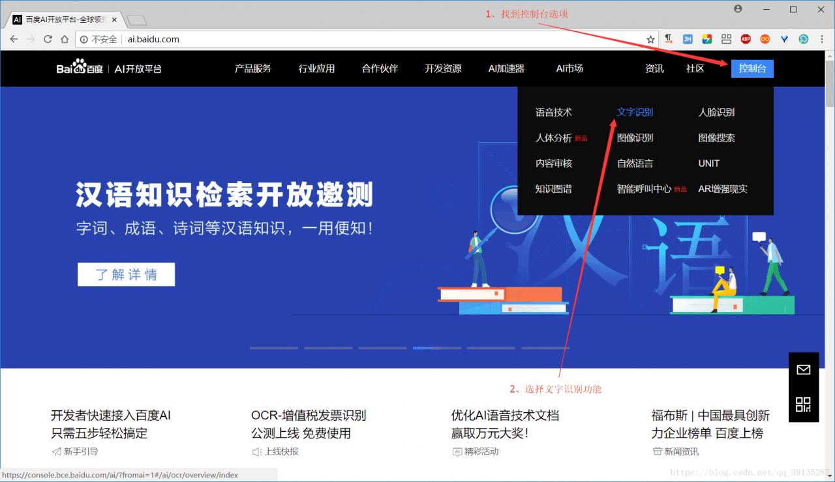Expand the 开发资源 navigation menu
This screenshot has height=482, width=835.
click(443, 68)
